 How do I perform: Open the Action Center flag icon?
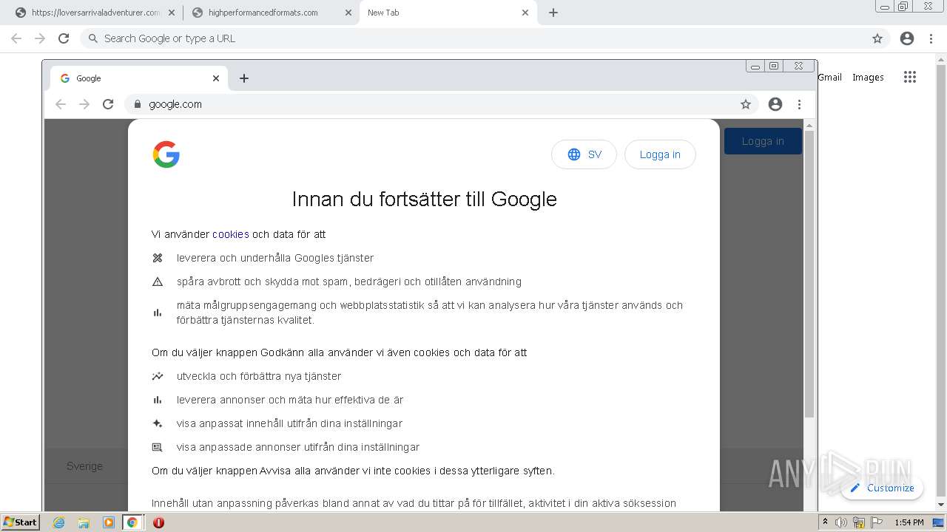click(877, 522)
